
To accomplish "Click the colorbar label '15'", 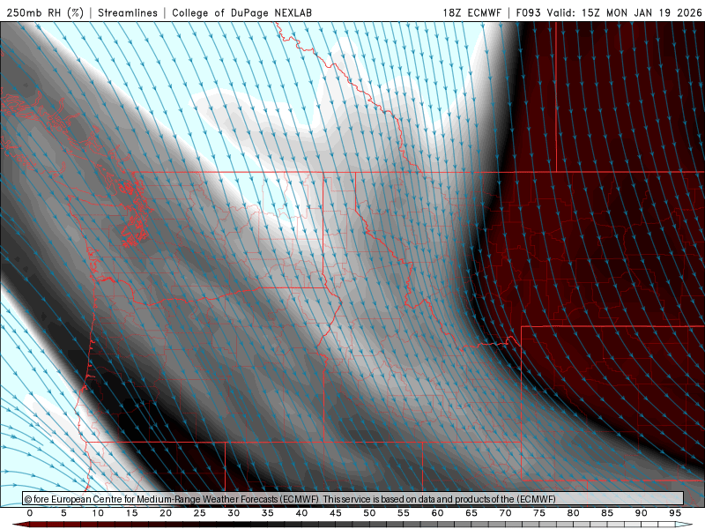I will [x=131, y=513].
